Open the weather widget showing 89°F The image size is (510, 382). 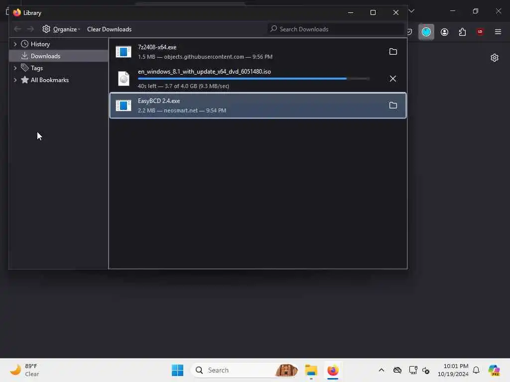click(25, 370)
